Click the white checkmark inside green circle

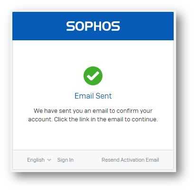[93, 76]
